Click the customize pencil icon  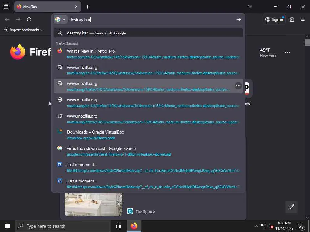pyautogui.click(x=291, y=207)
